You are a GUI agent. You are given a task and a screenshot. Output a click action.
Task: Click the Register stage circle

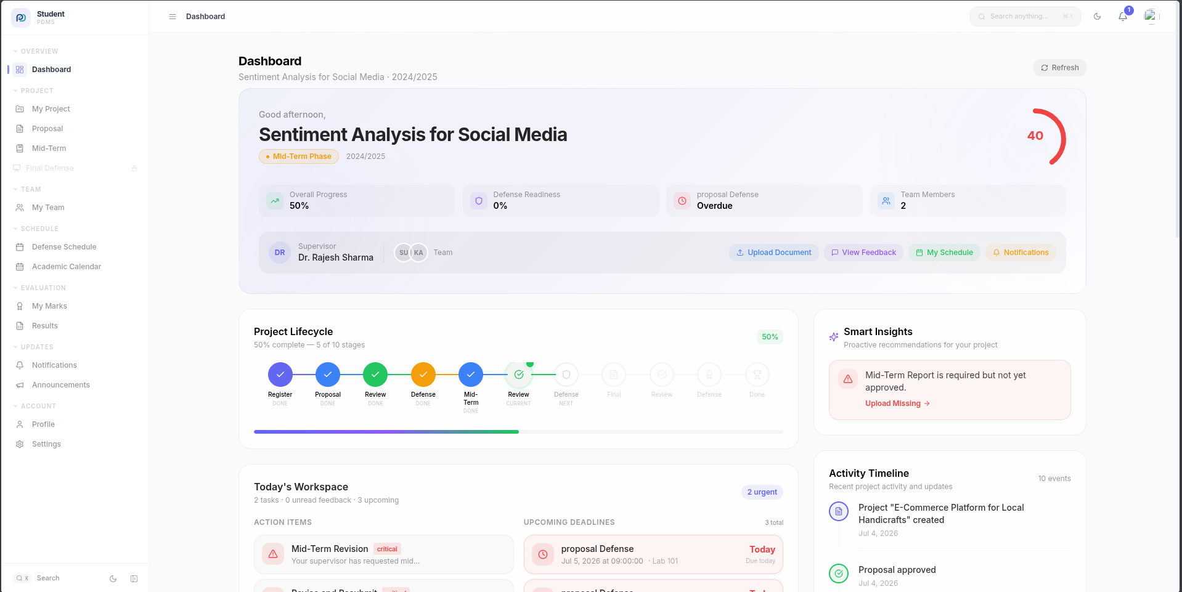pos(280,375)
